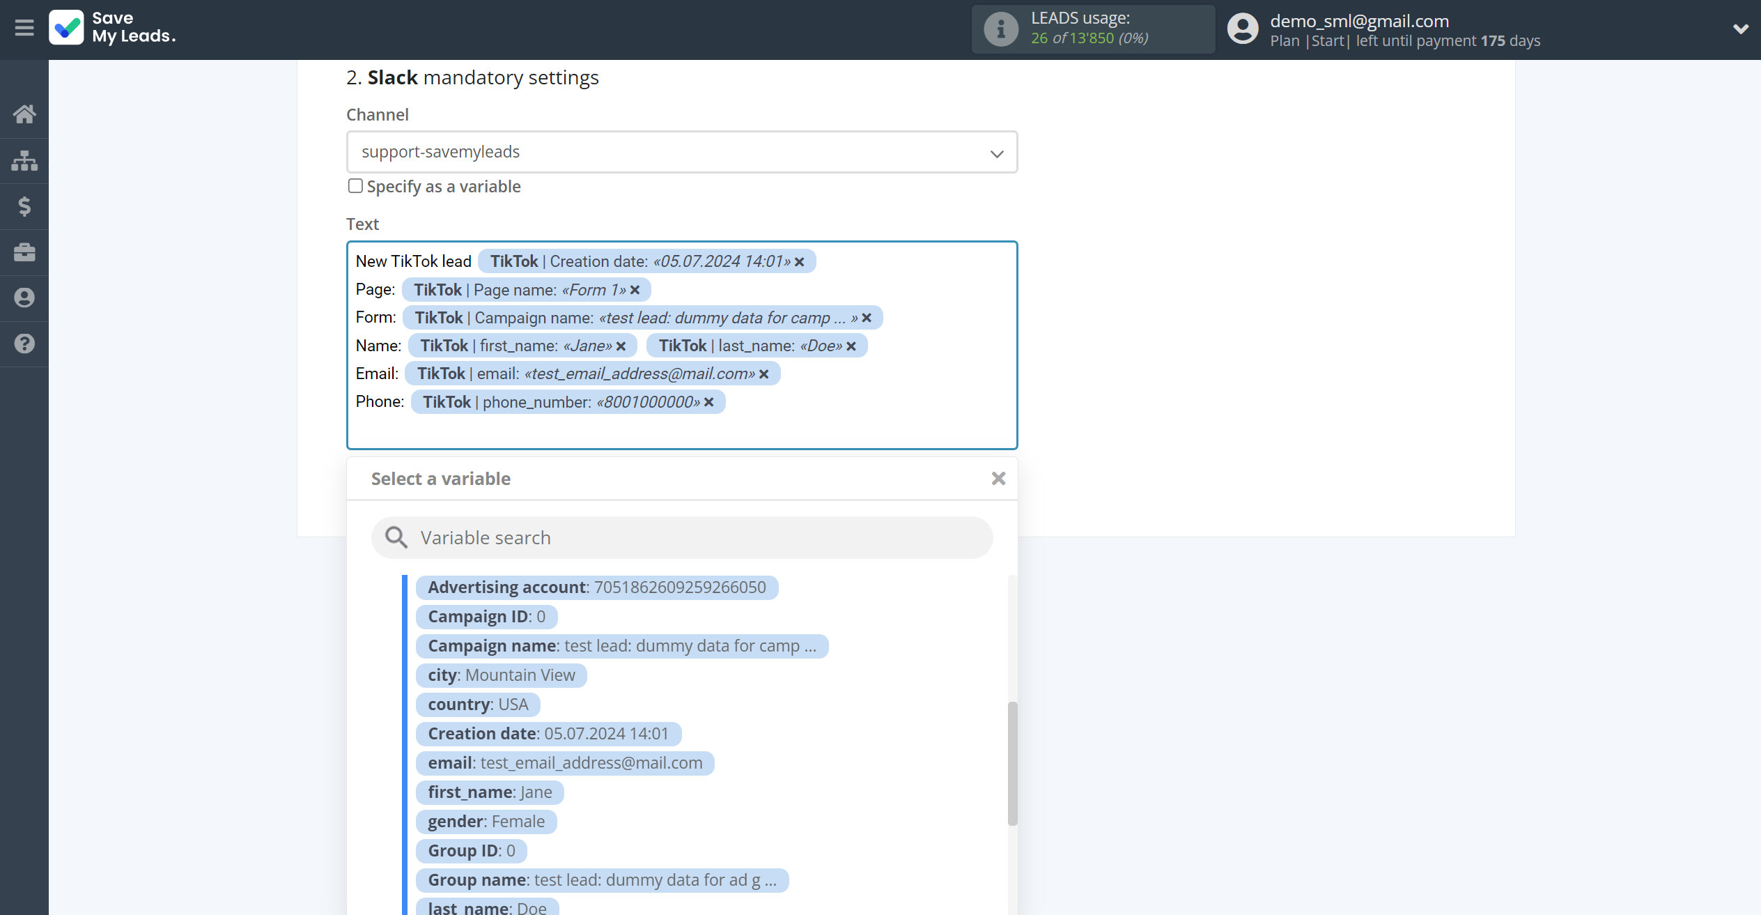Open the help question mark icon
The width and height of the screenshot is (1761, 915).
[x=24, y=344]
